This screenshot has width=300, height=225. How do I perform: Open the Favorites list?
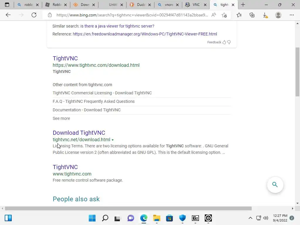point(239,15)
